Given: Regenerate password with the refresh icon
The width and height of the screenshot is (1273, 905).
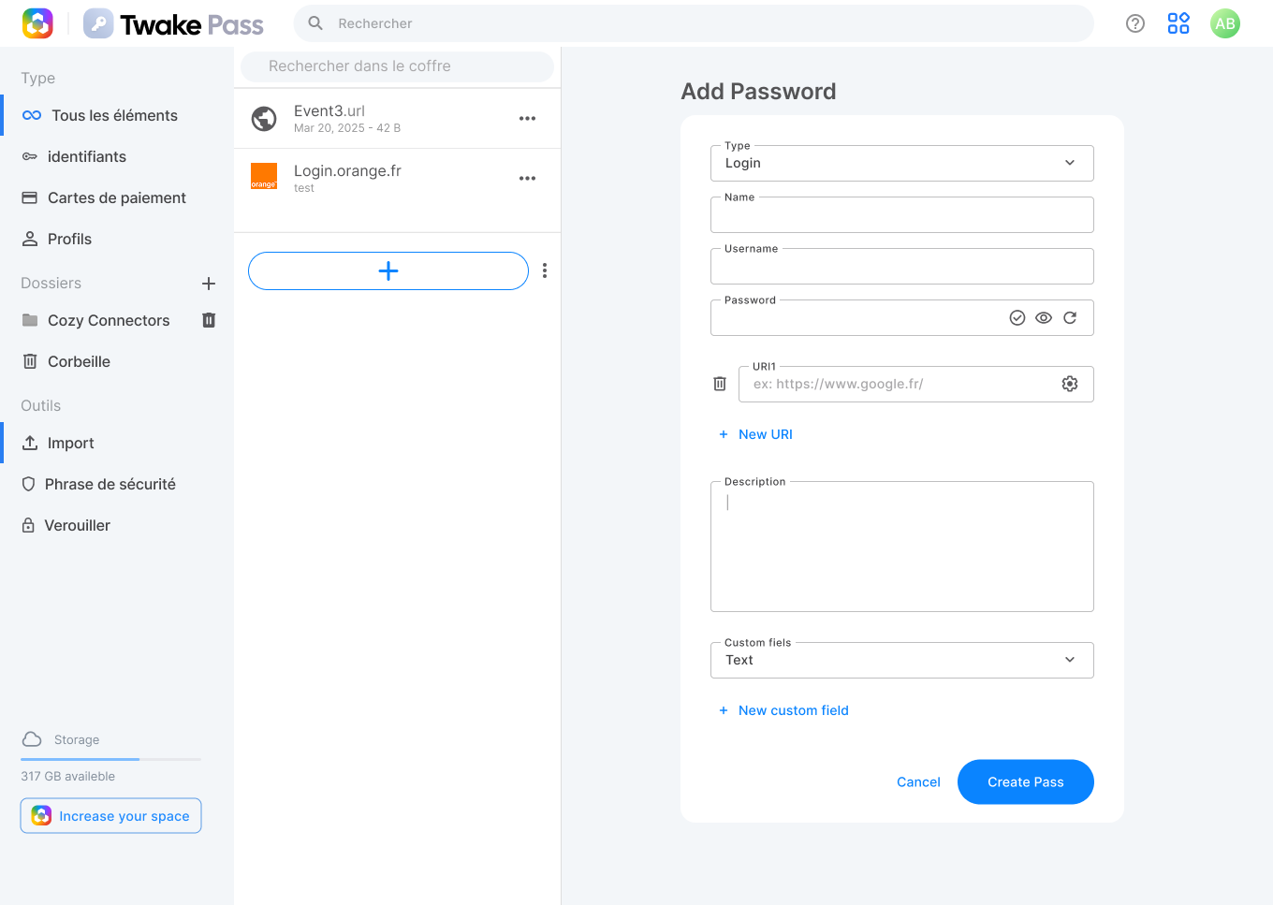Looking at the screenshot, I should (1070, 318).
